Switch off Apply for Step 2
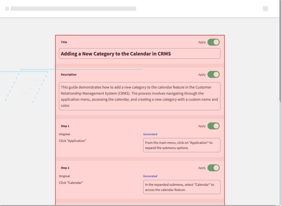 pos(213,168)
